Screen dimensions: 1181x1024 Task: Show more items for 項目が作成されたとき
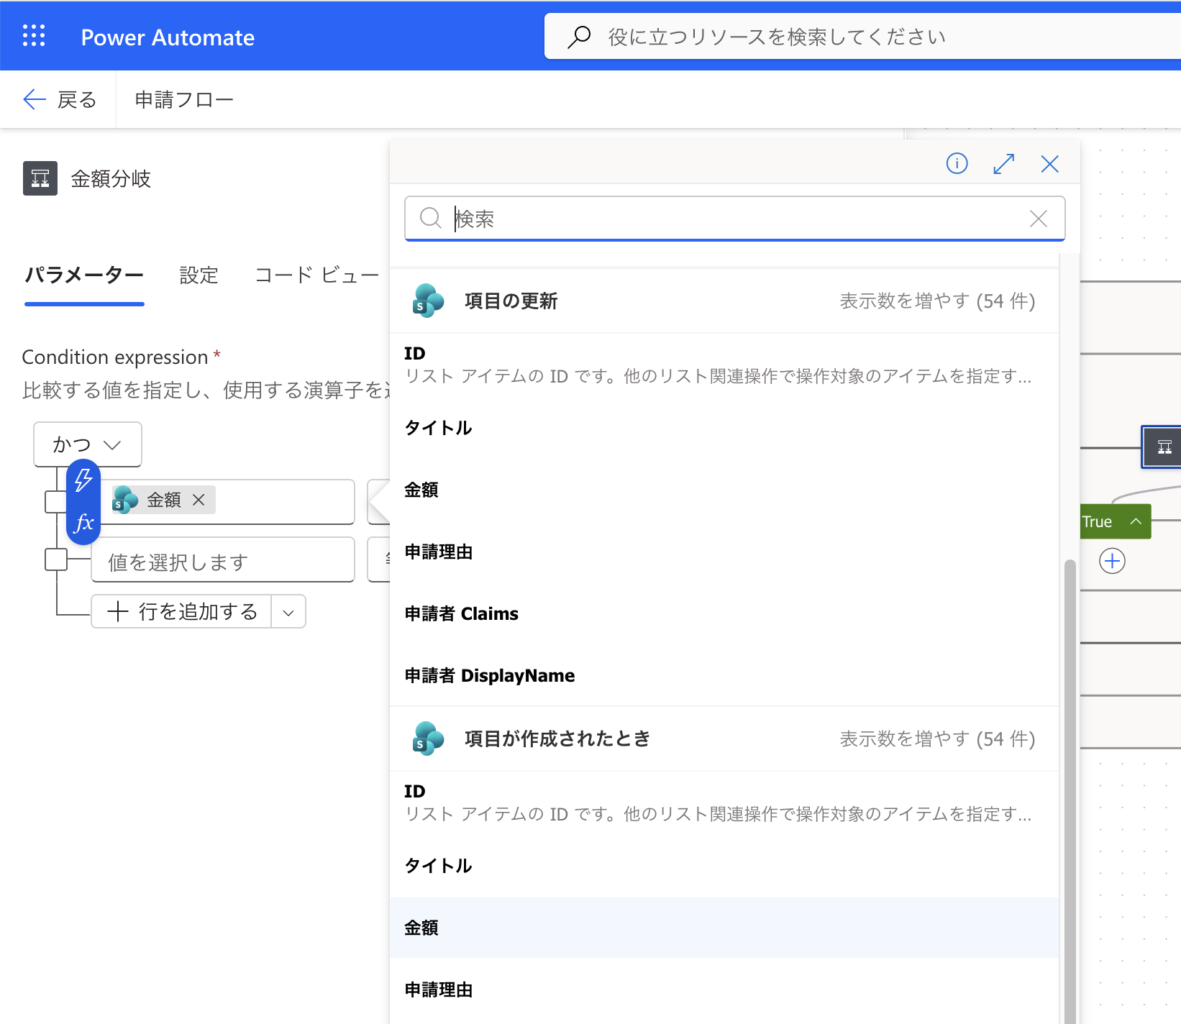(x=937, y=739)
